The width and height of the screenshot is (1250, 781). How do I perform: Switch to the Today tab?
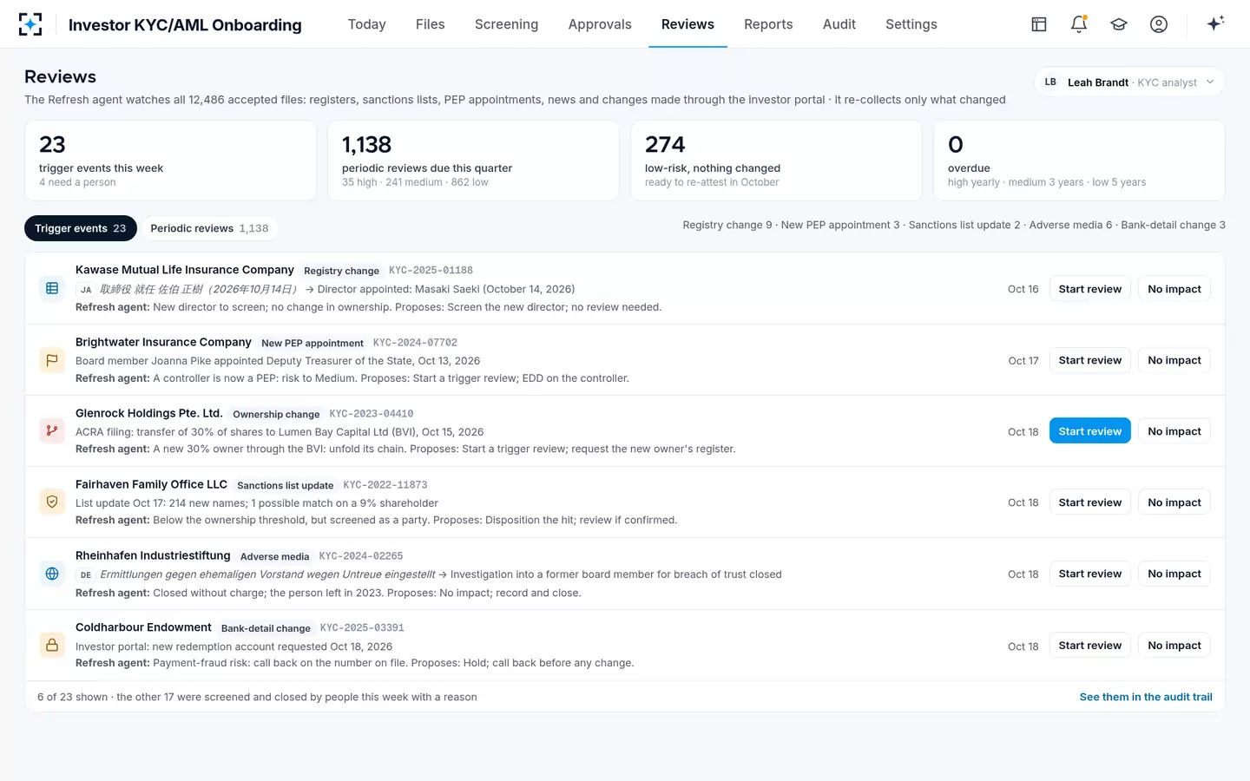[366, 24]
